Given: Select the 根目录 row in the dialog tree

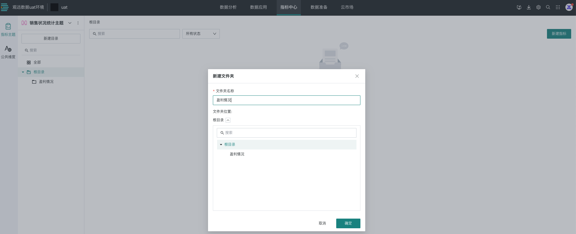Looking at the screenshot, I should [x=287, y=145].
